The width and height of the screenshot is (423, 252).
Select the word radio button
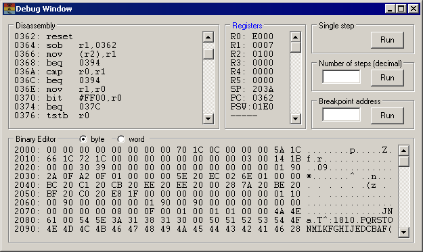(121, 139)
